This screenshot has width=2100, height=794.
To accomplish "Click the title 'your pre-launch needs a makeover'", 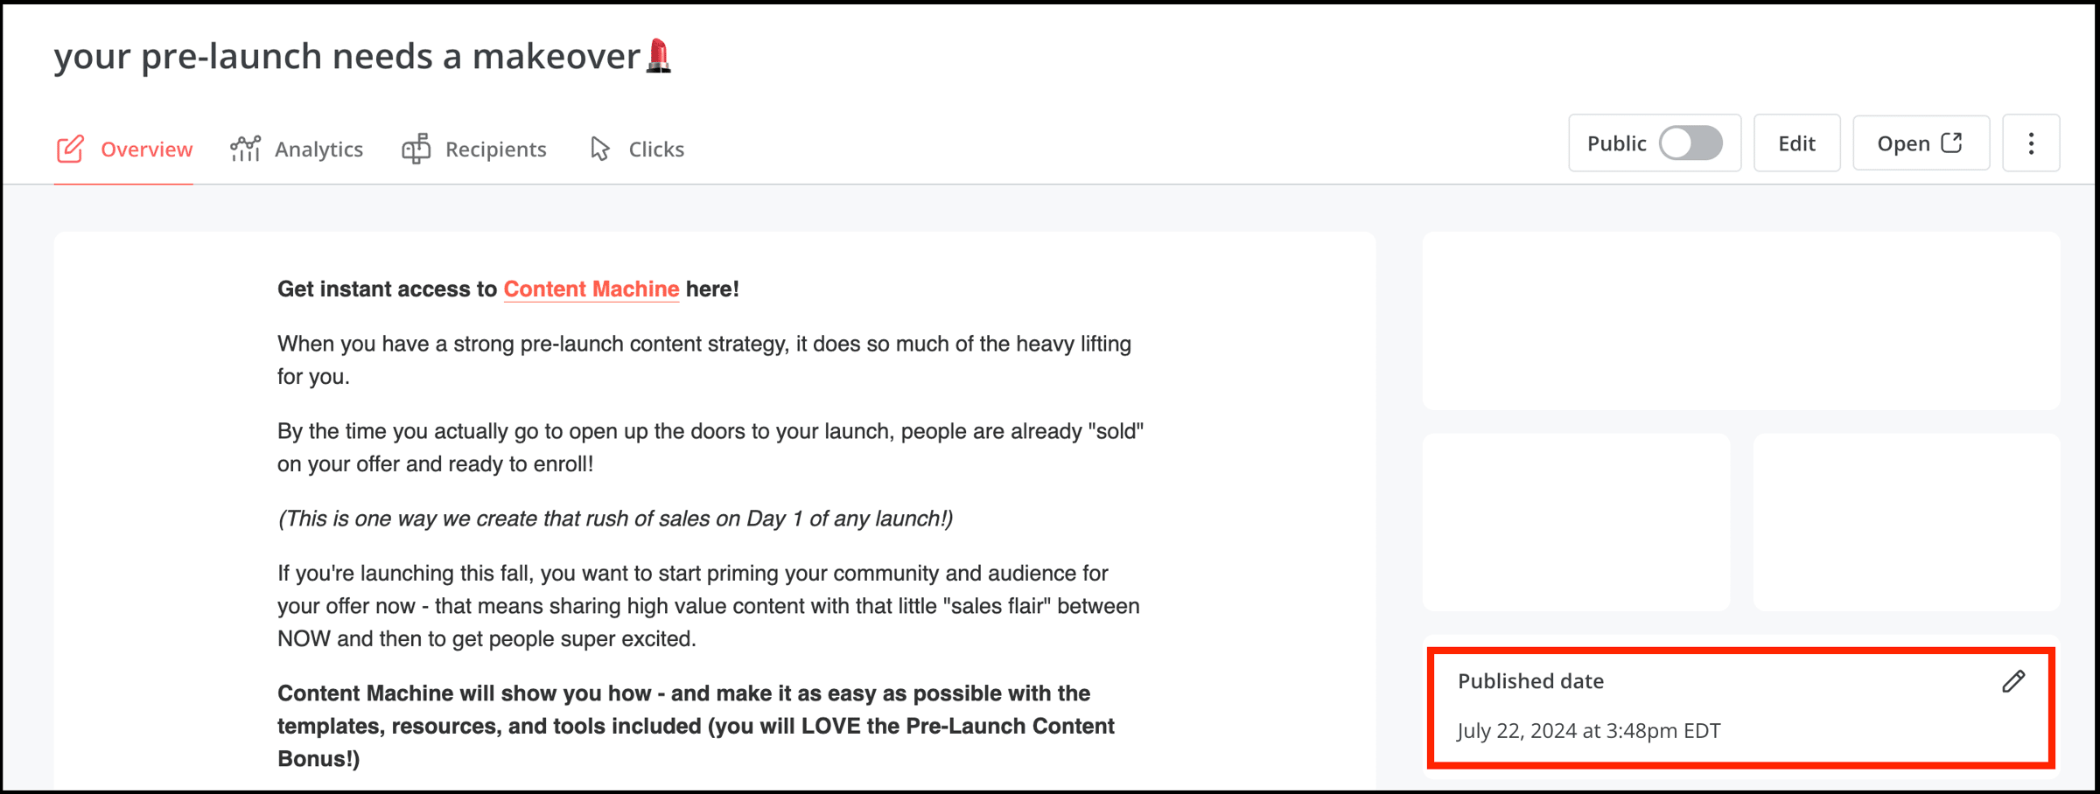I will 363,56.
